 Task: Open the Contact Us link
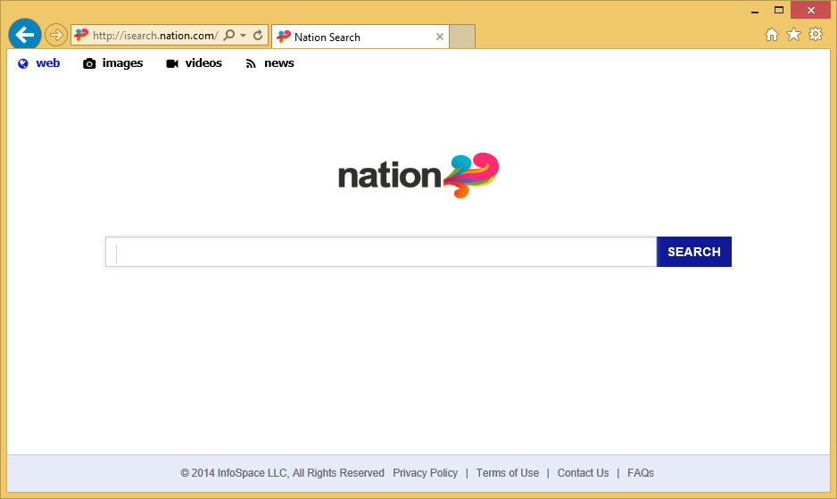(x=583, y=473)
